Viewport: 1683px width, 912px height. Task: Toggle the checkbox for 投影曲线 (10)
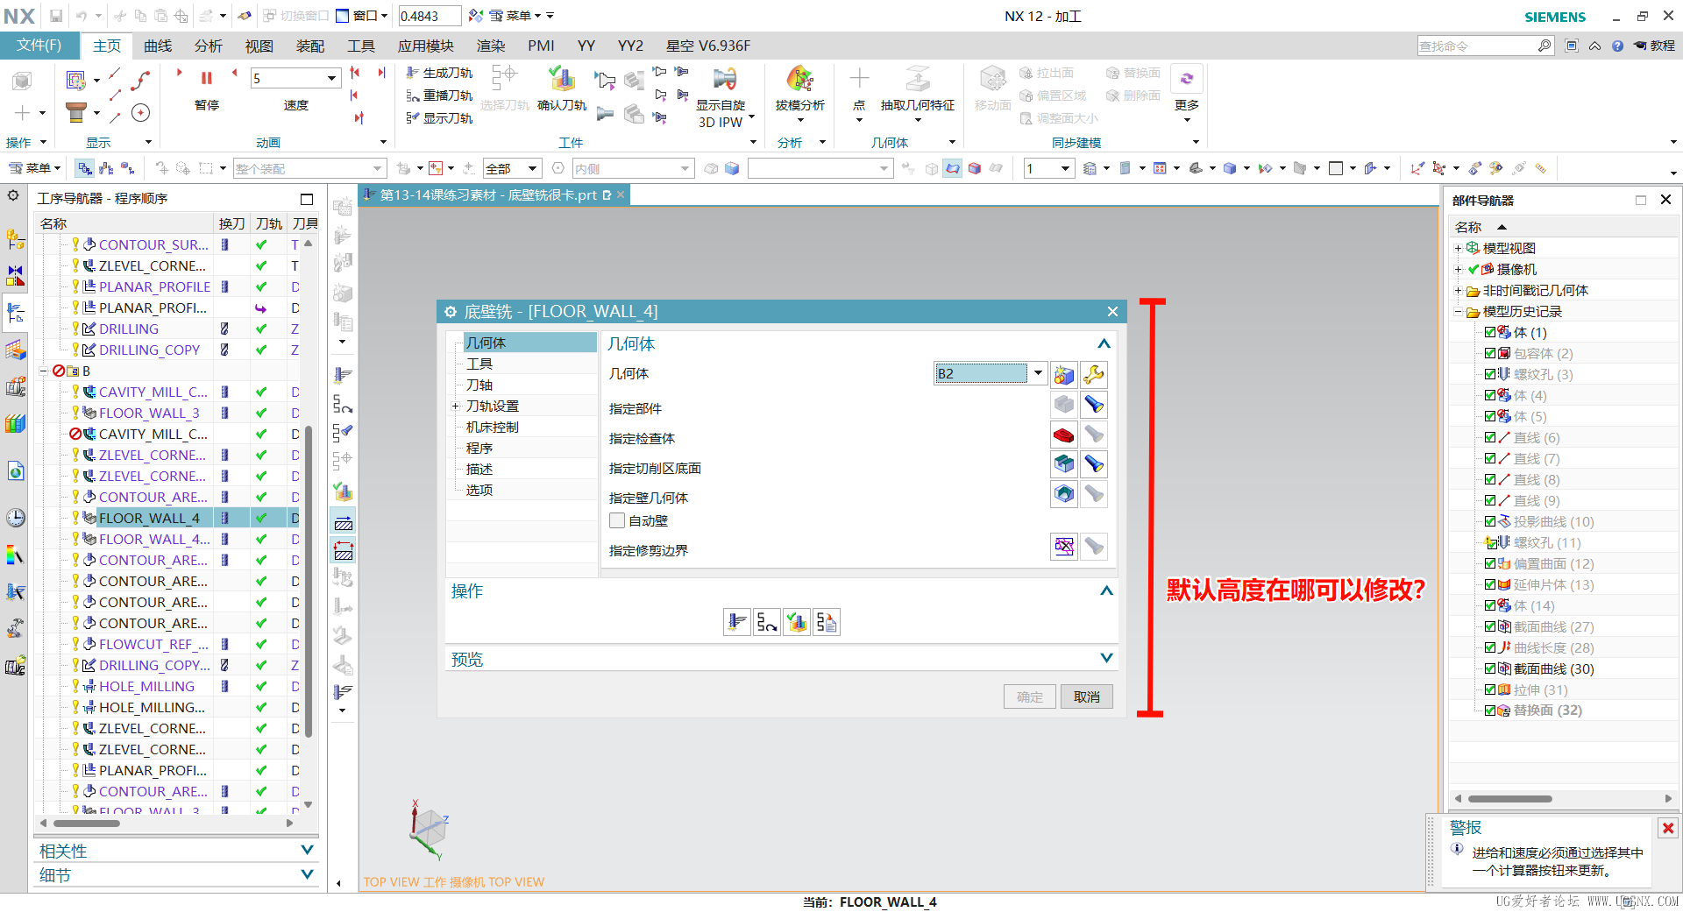pos(1490,521)
